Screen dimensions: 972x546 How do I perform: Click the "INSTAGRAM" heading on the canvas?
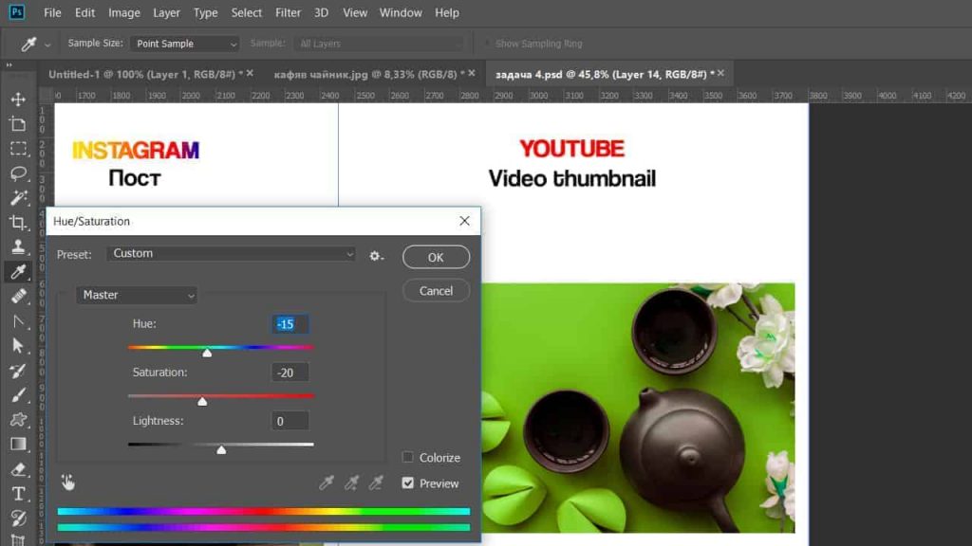coord(136,151)
